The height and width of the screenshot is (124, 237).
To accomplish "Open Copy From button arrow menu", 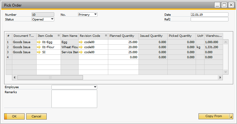I will [x=231, y=116].
